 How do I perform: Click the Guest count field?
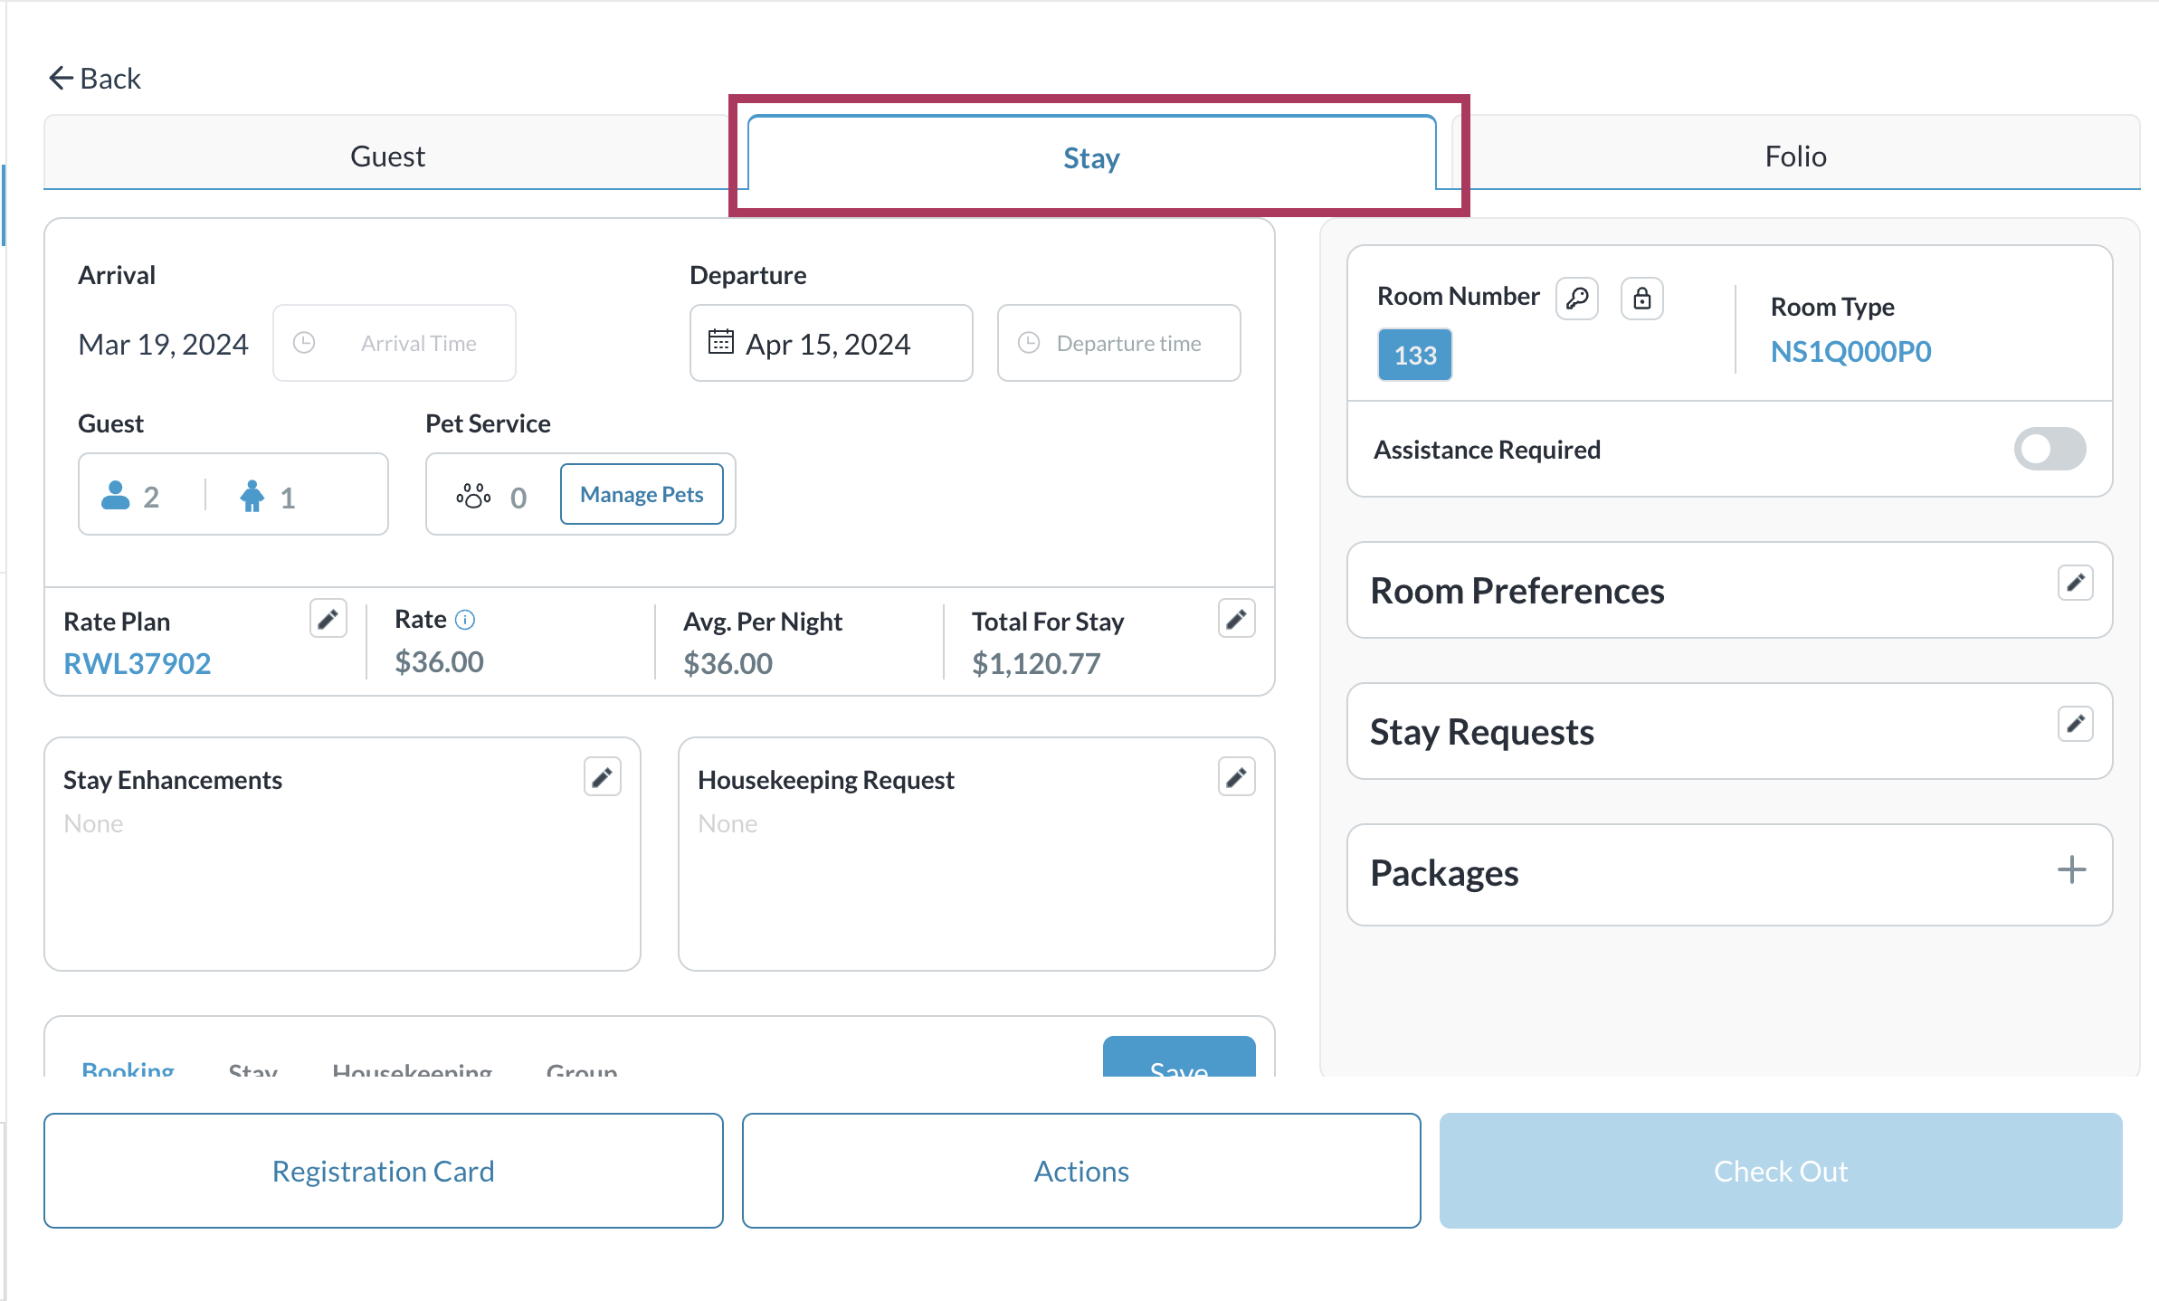pyautogui.click(x=233, y=496)
